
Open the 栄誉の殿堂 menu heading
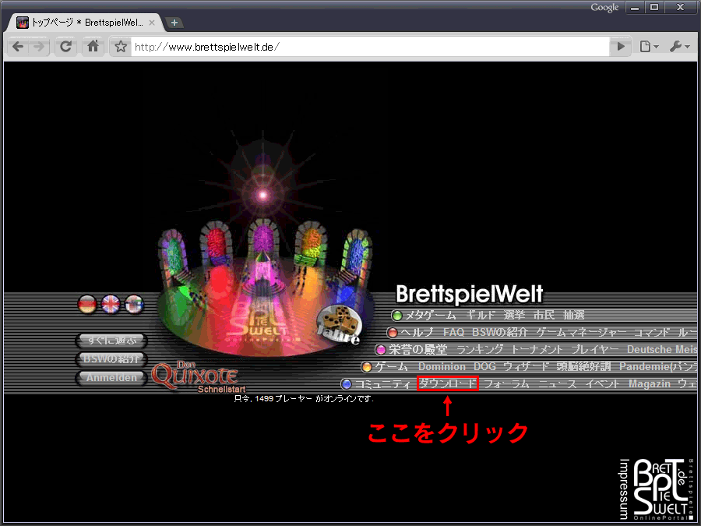pos(417,349)
